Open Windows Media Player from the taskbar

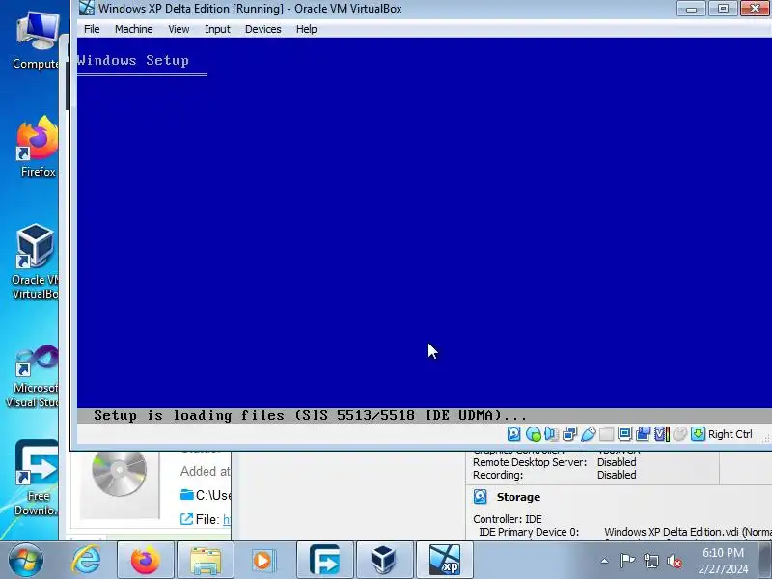click(x=262, y=560)
